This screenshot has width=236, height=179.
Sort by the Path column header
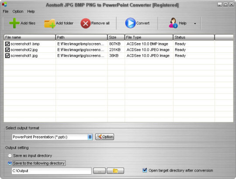coord(81,37)
